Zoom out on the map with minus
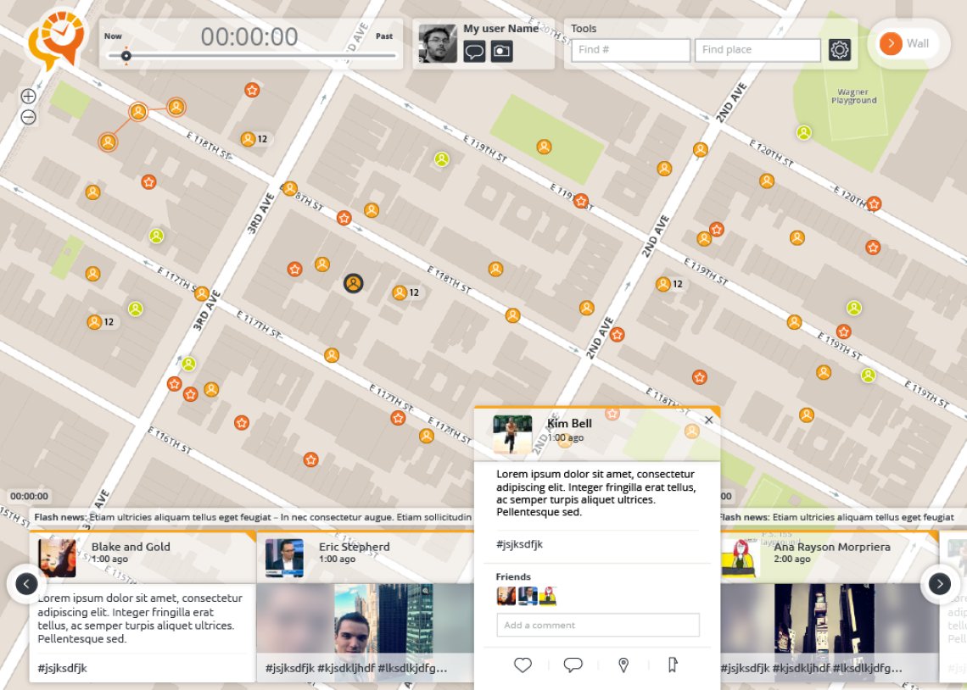The width and height of the screenshot is (967, 690). (x=28, y=117)
